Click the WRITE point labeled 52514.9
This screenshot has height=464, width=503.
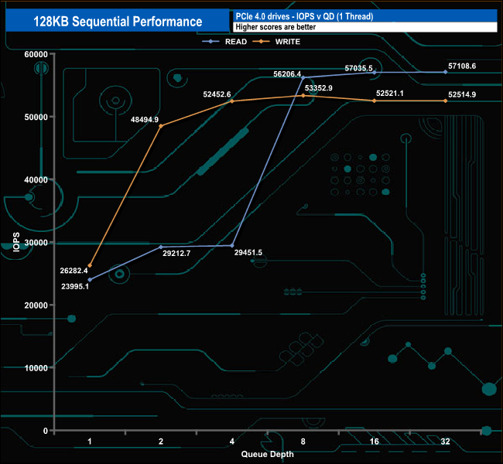(x=445, y=101)
